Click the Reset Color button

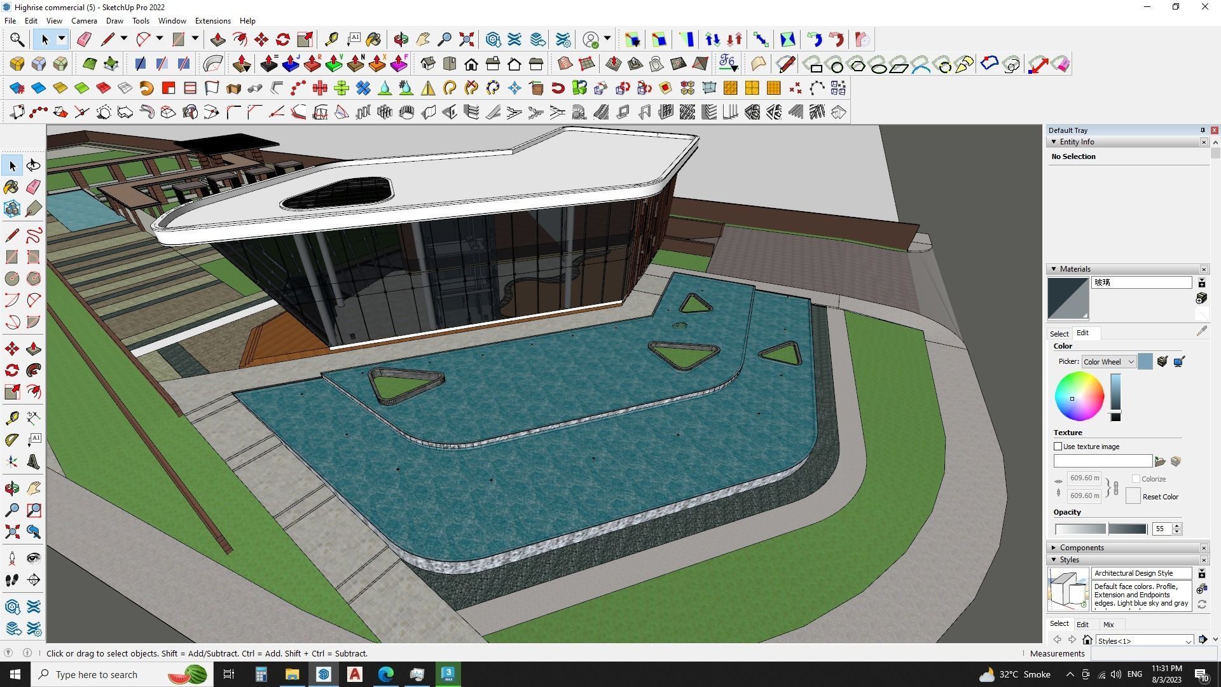point(1133,497)
